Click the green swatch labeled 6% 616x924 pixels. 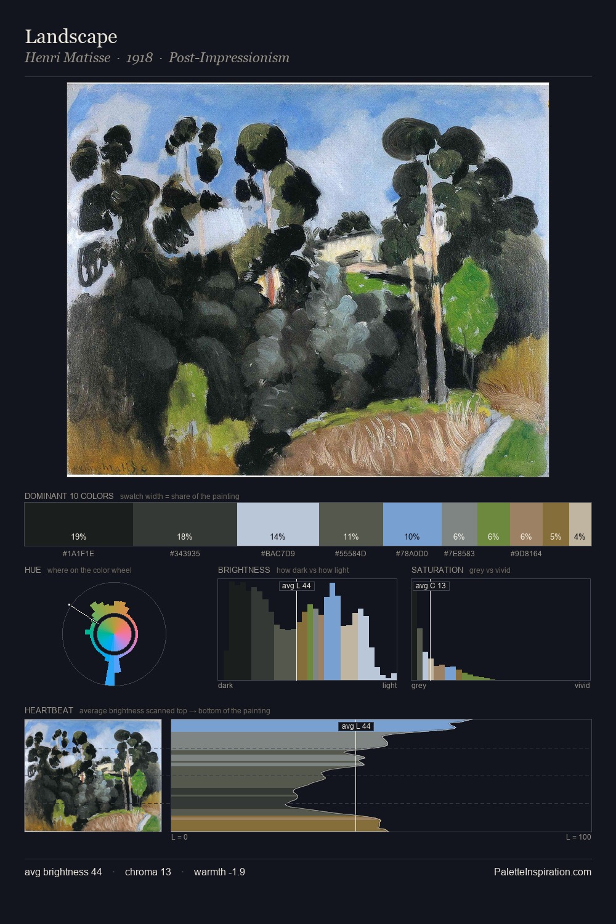click(x=493, y=524)
